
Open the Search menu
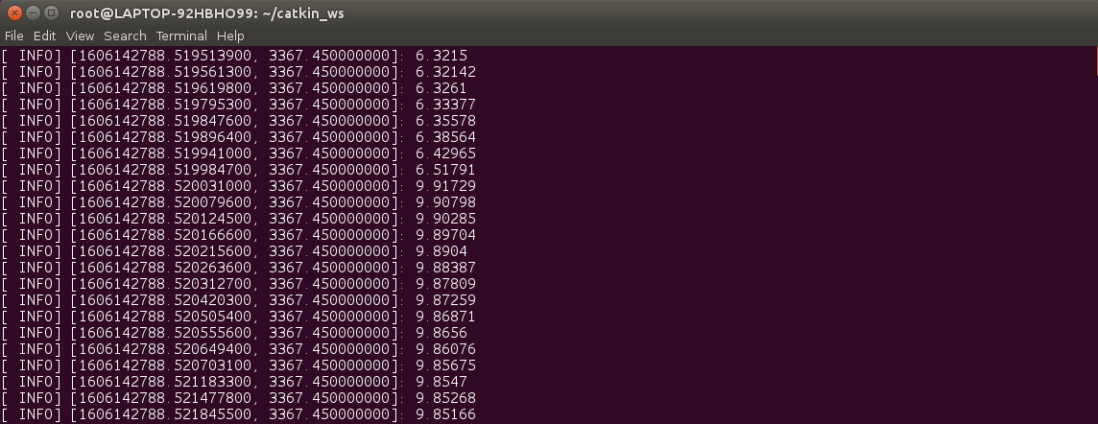(126, 35)
